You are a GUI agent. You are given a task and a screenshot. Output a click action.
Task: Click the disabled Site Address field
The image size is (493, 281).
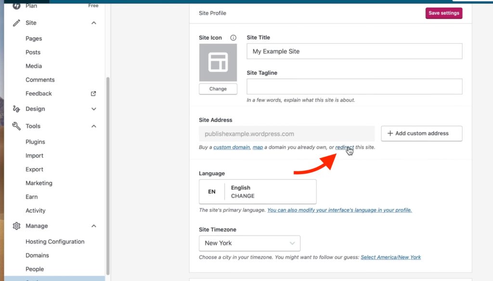287,134
